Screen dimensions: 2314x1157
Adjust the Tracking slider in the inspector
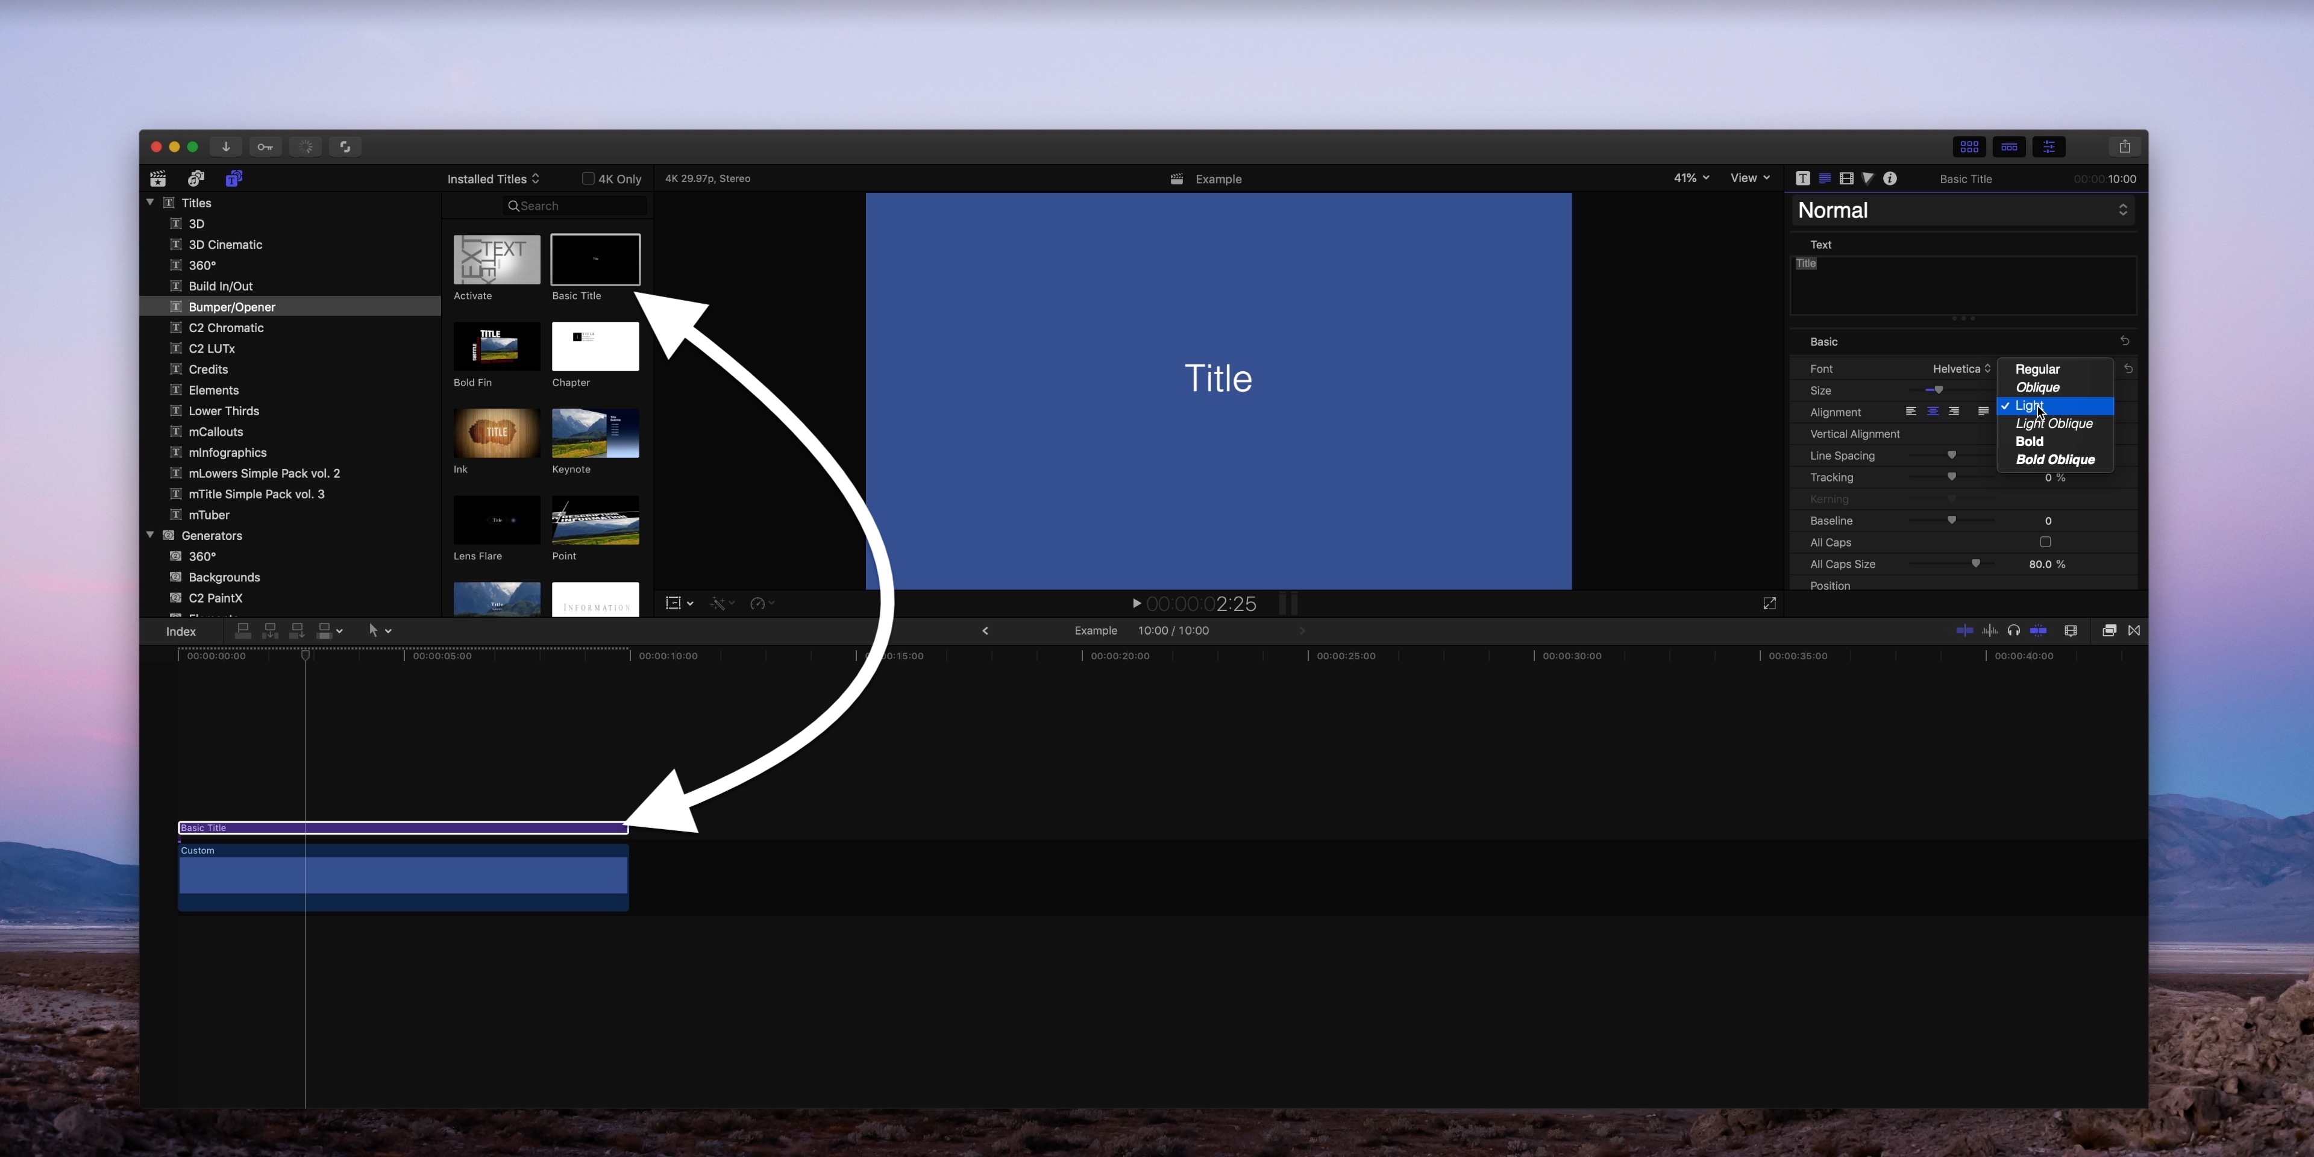pos(1951,477)
